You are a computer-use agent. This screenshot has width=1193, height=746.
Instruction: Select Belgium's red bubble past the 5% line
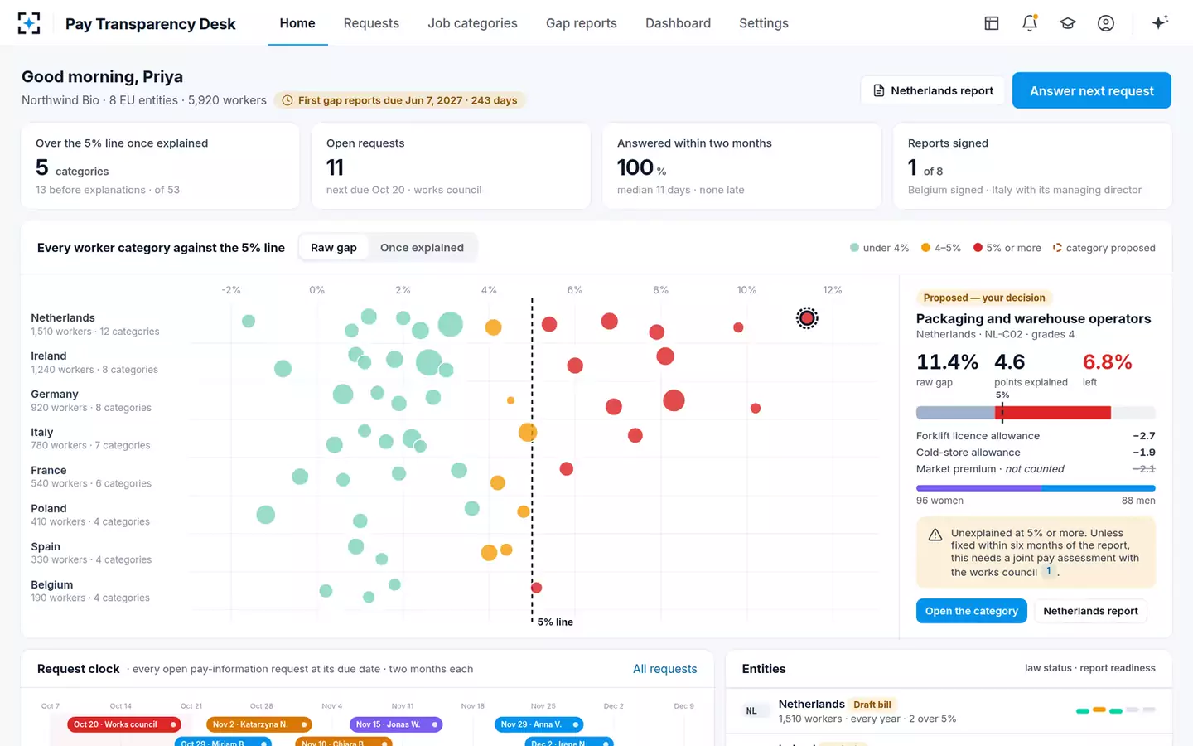pos(536,588)
